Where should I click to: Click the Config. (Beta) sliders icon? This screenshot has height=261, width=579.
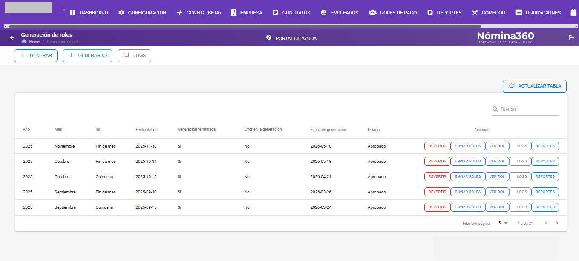pos(180,13)
